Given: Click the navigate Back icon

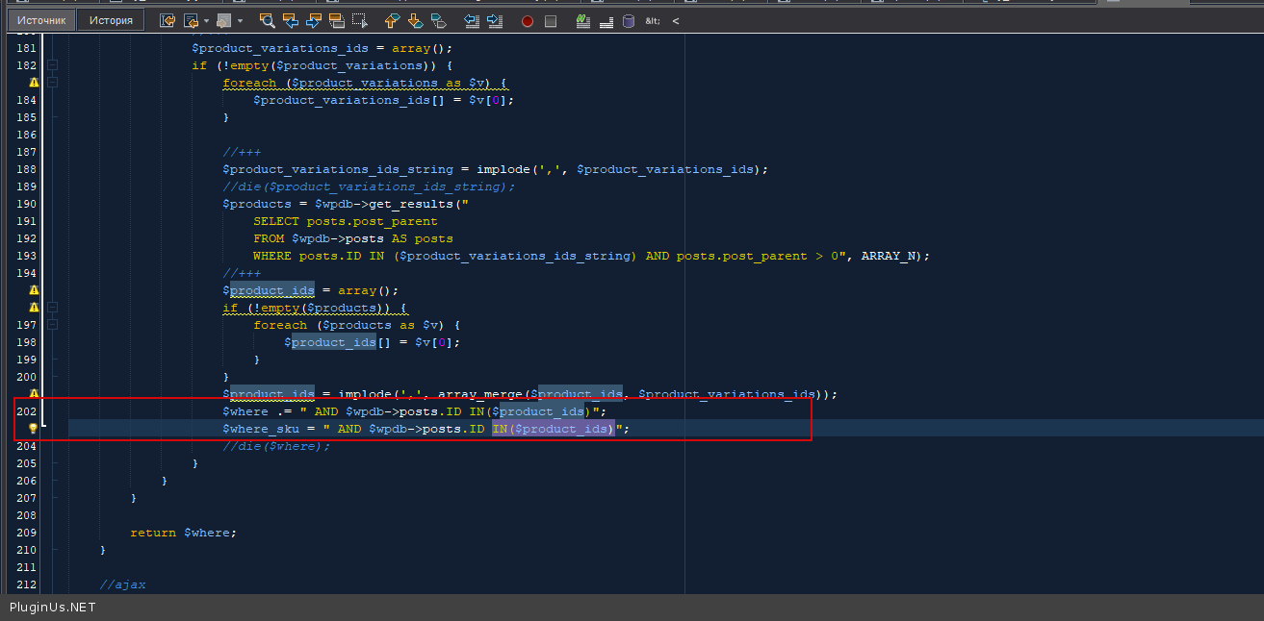Looking at the screenshot, I should coord(191,20).
